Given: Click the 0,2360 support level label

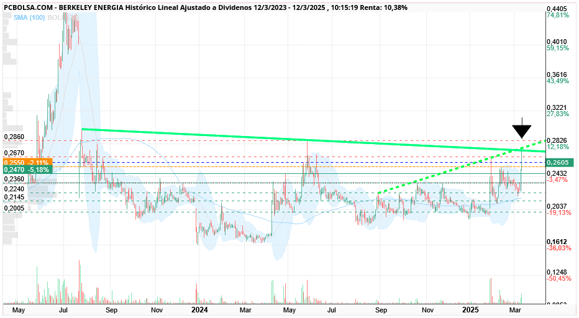Looking at the screenshot, I should pos(14,179).
